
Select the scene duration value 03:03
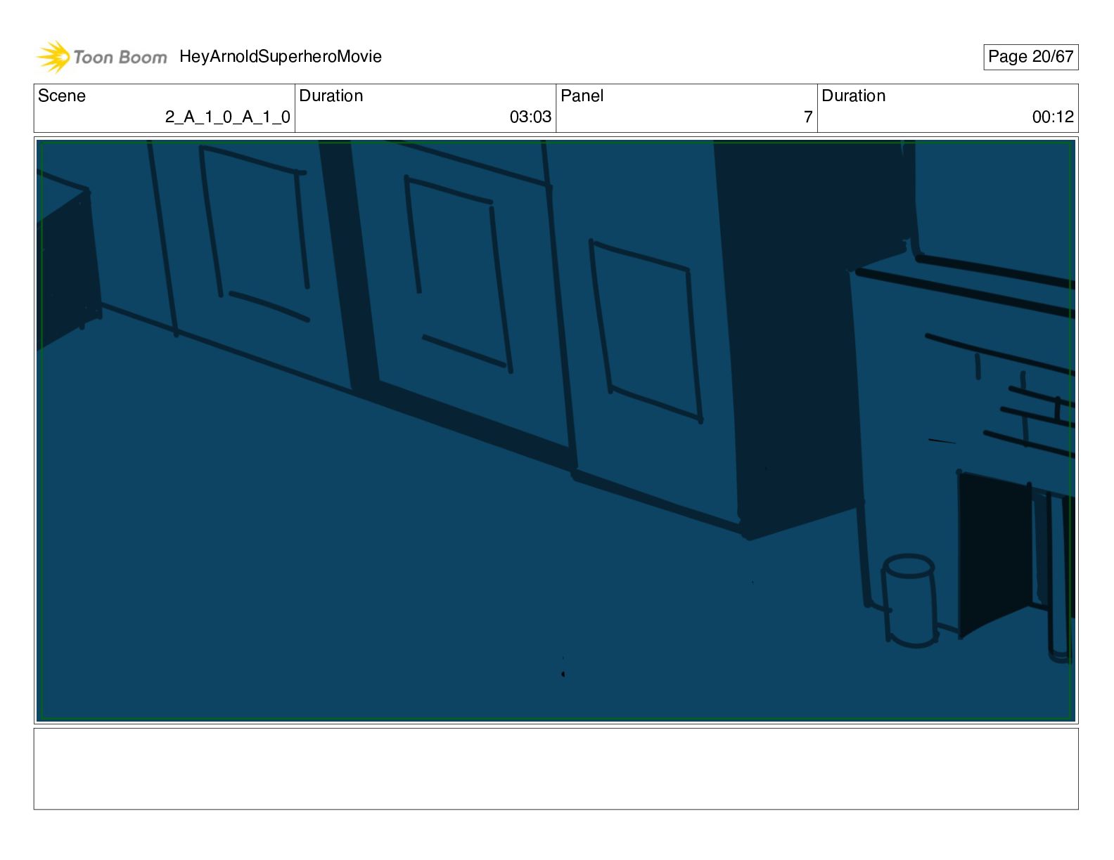(530, 117)
